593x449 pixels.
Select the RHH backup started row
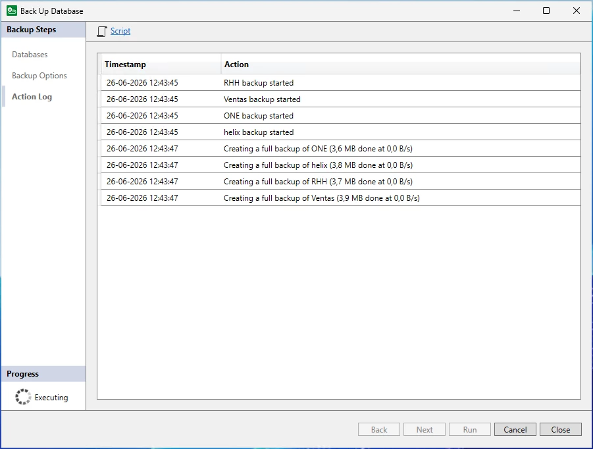tap(340, 83)
